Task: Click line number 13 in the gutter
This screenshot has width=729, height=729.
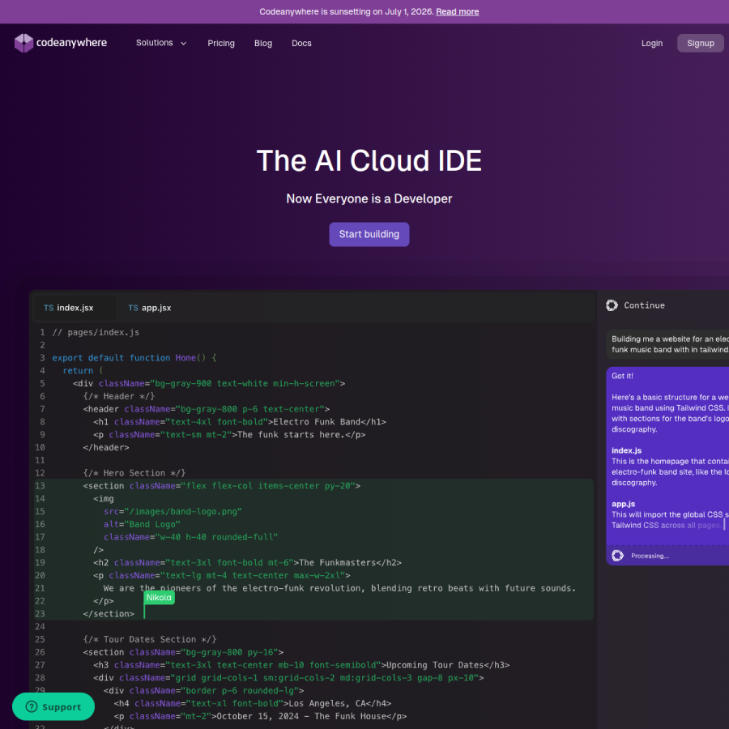Action: (40, 486)
